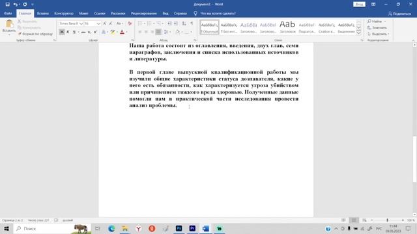The image size is (417, 234).
Task: Increase paragraph indent
Action: click(176, 23)
